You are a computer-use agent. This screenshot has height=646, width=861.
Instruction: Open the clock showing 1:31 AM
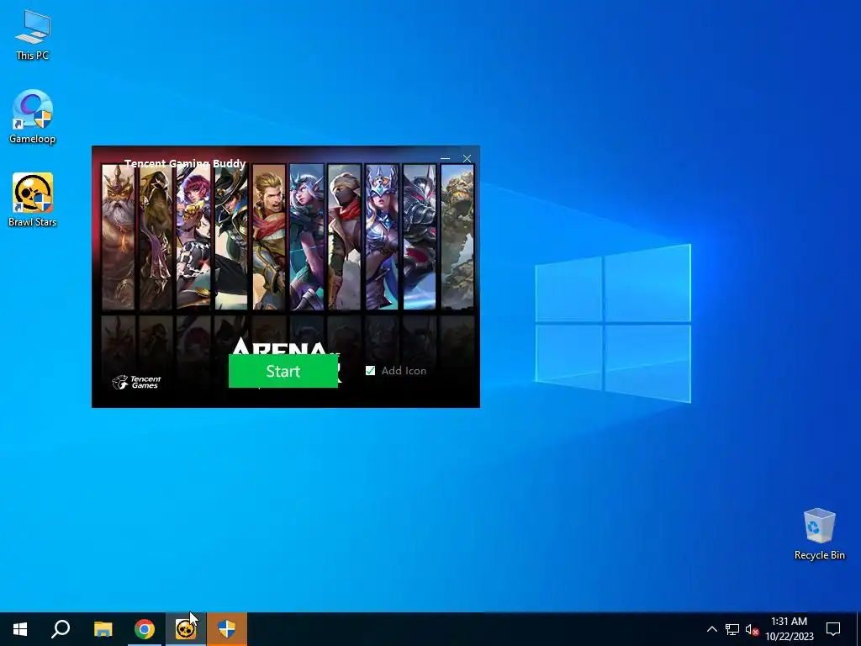[789, 629]
